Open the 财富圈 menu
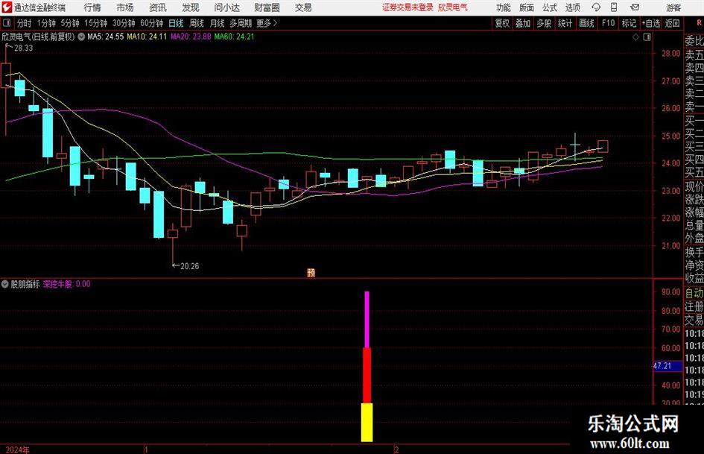The width and height of the screenshot is (704, 454). click(x=267, y=7)
